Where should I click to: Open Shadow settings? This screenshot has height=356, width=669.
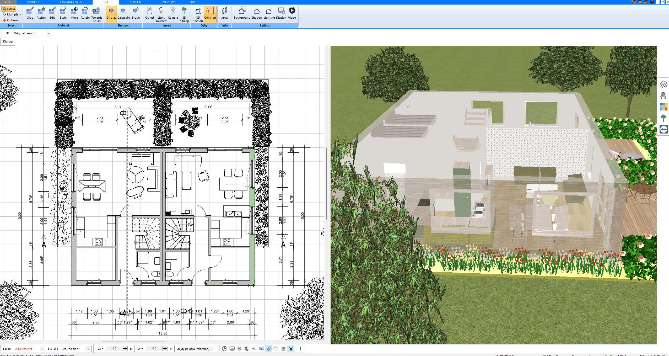[257, 14]
